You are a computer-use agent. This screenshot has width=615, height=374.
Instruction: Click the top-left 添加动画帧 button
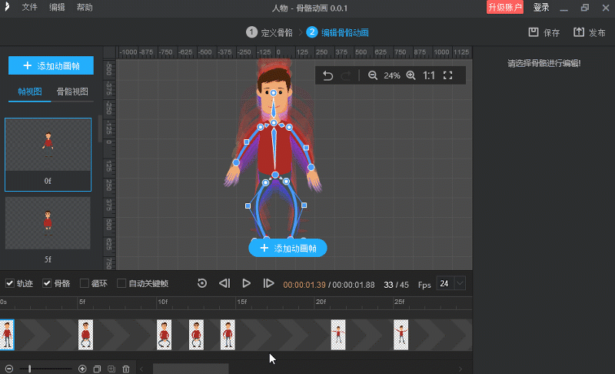point(51,65)
